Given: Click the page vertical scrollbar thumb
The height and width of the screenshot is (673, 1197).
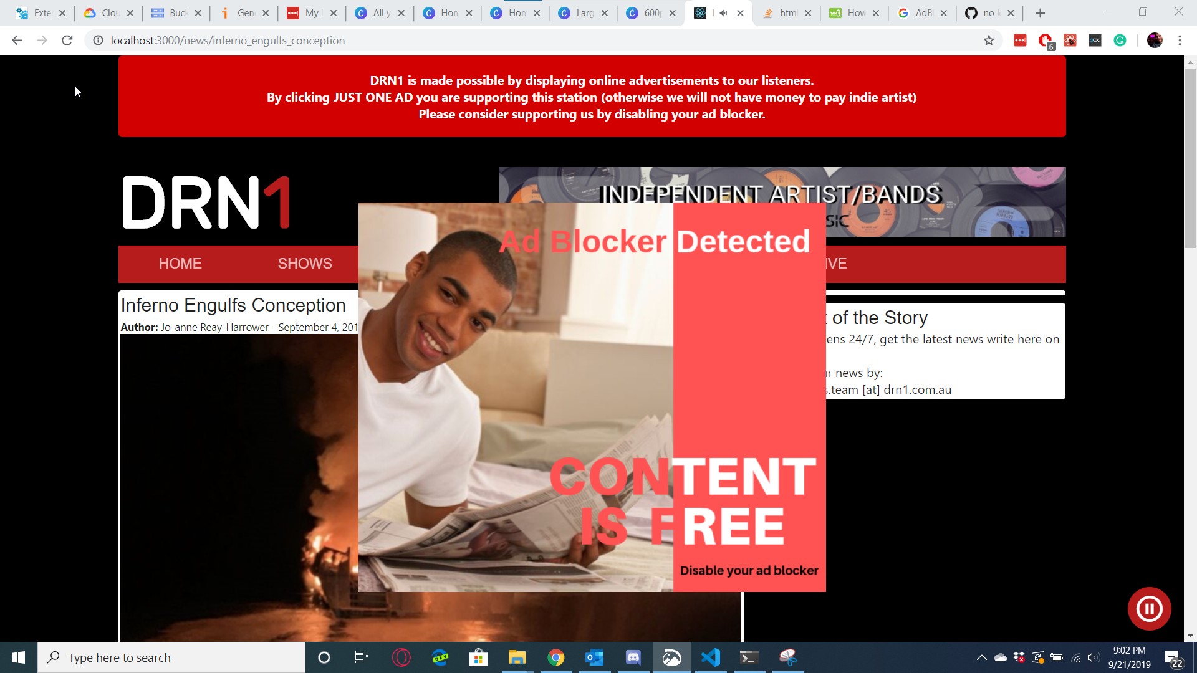Looking at the screenshot, I should (1190, 159).
